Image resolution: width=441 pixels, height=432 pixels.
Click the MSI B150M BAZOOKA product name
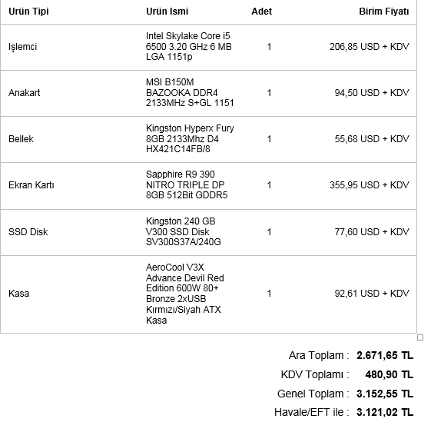click(190, 92)
